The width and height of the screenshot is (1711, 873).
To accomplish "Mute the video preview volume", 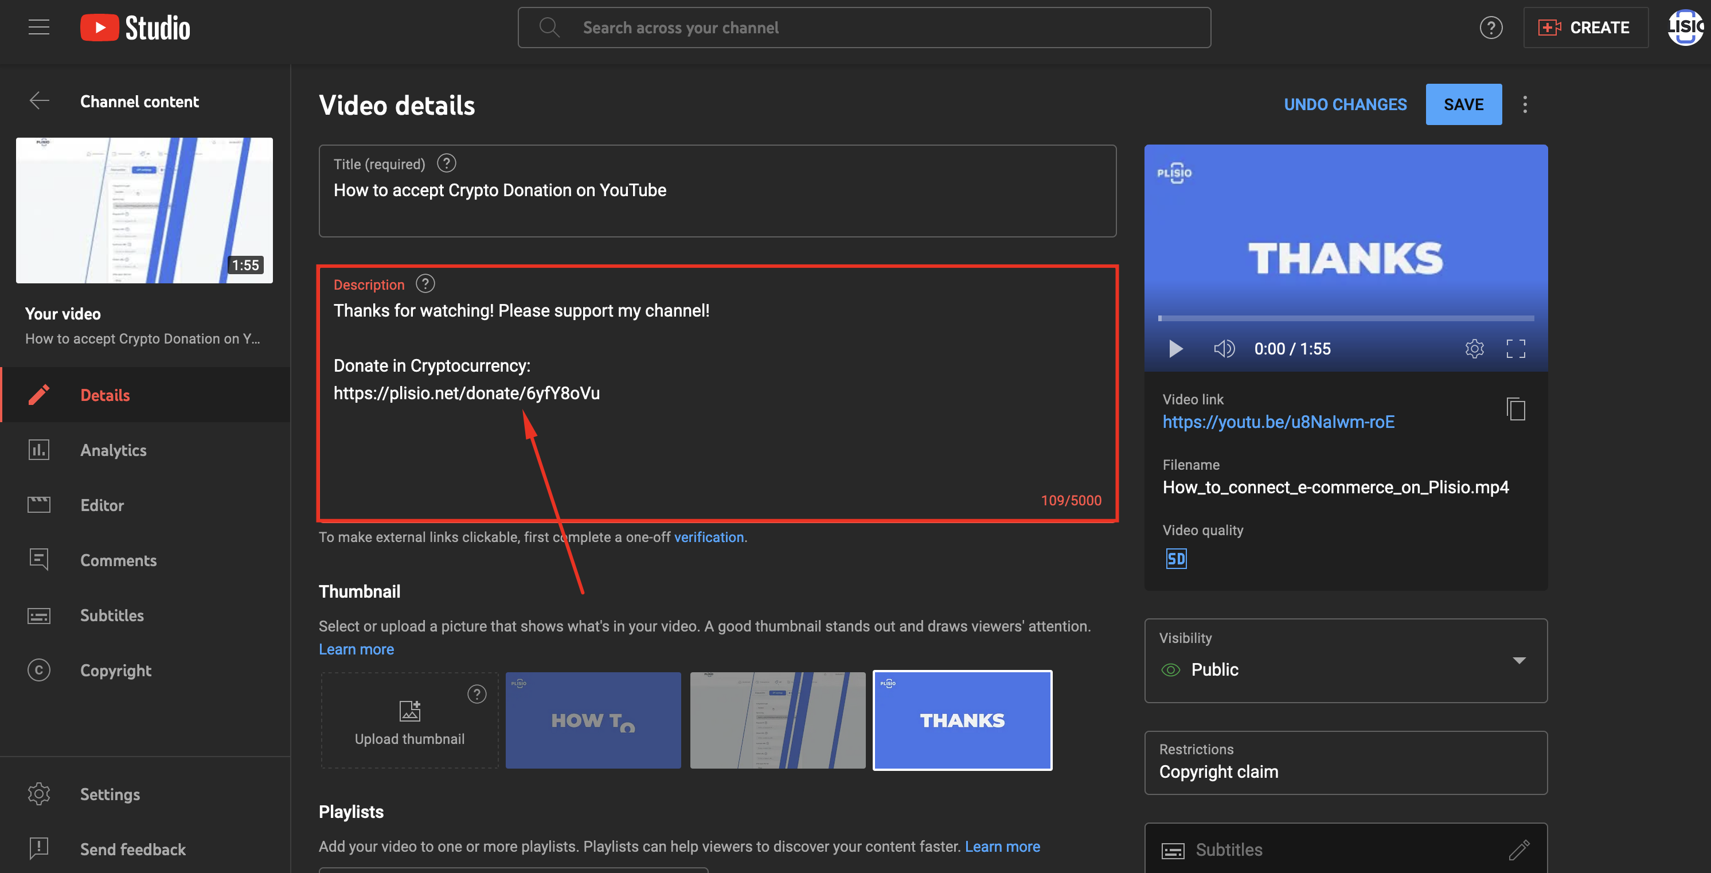I will click(1224, 349).
